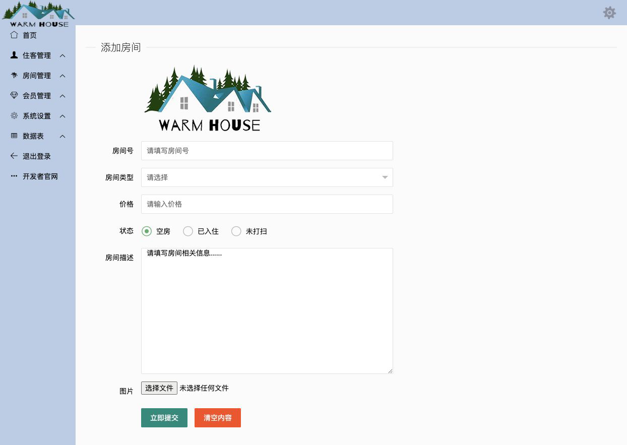Screen dimensions: 627x445
Task: Open 住客管理 menu
Action: (38, 55)
